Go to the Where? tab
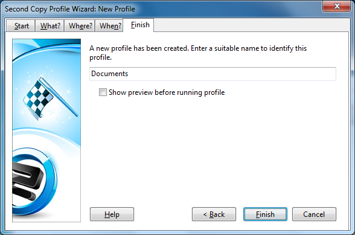This screenshot has height=235, width=355. 80,26
